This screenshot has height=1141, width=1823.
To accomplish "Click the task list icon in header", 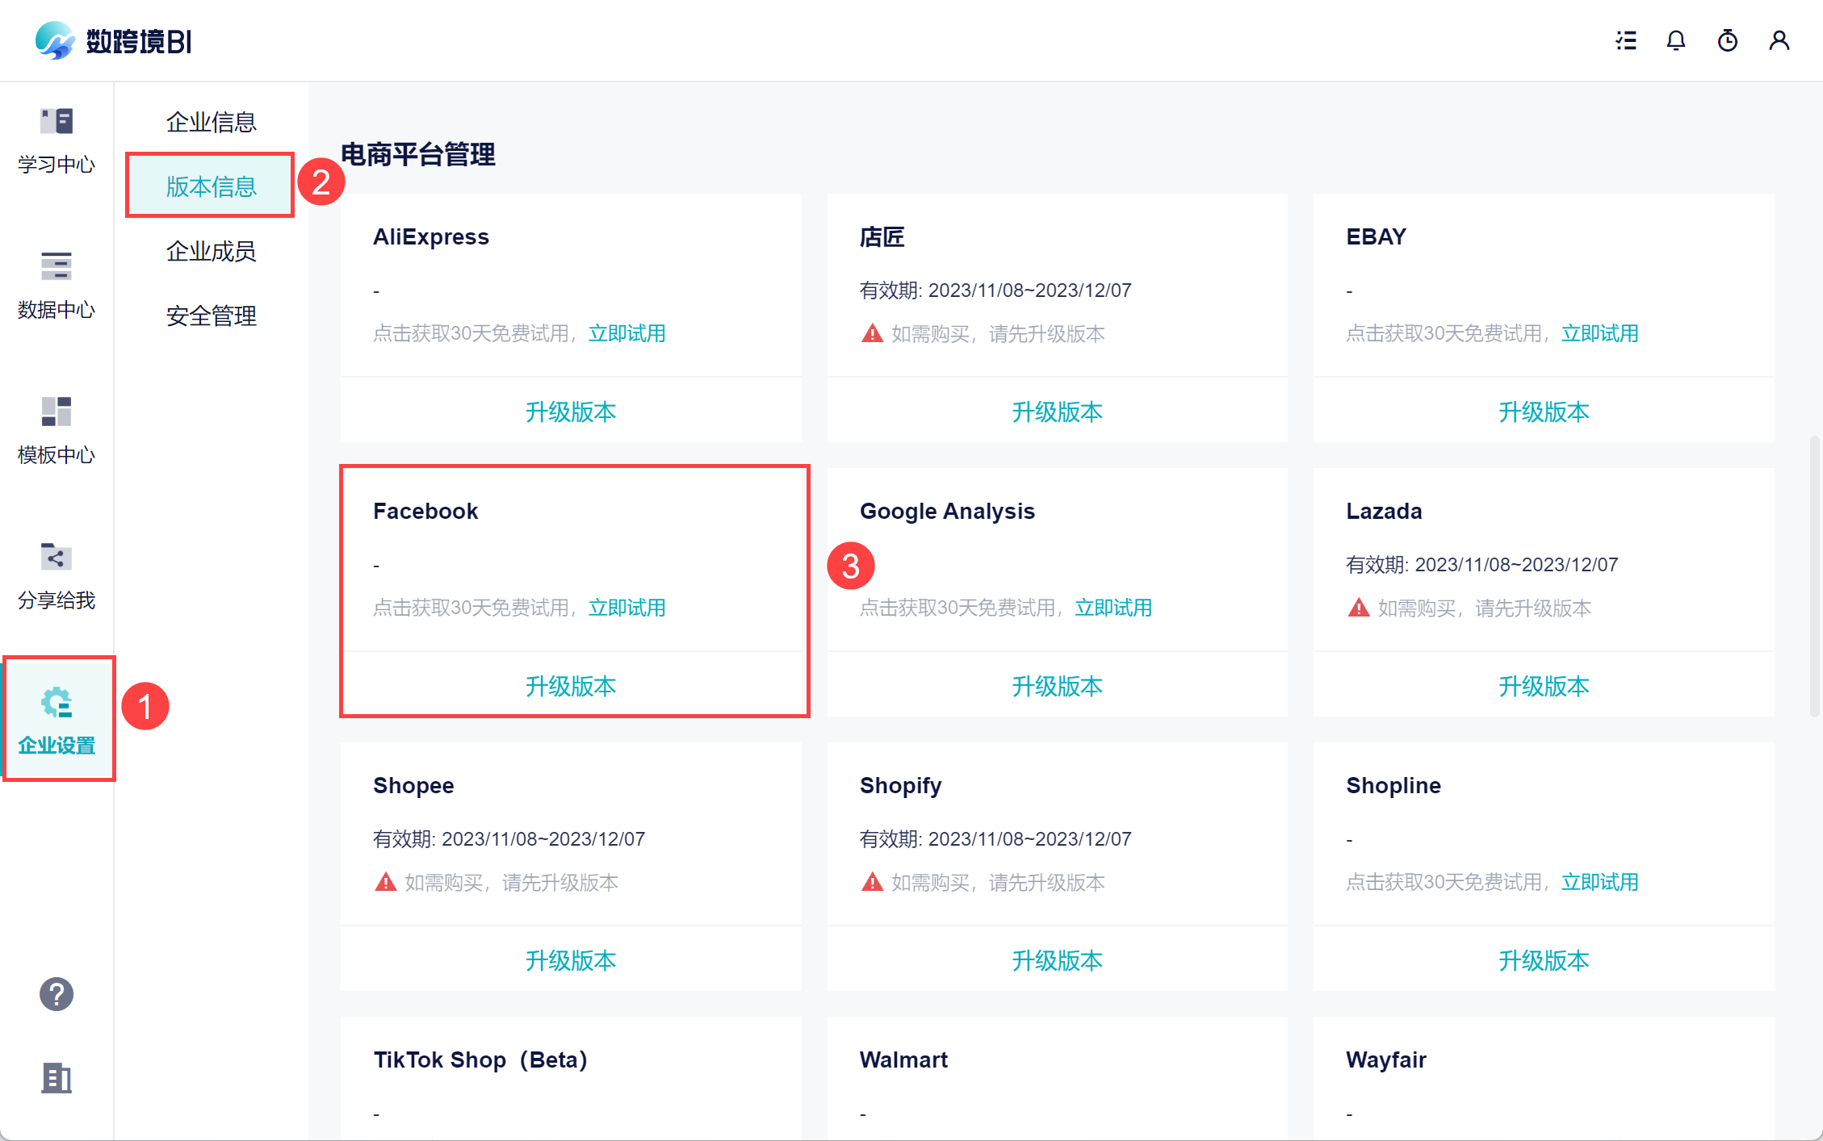I will [1625, 40].
